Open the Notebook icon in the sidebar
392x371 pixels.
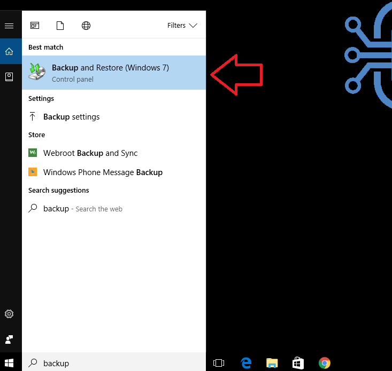pyautogui.click(x=9, y=77)
